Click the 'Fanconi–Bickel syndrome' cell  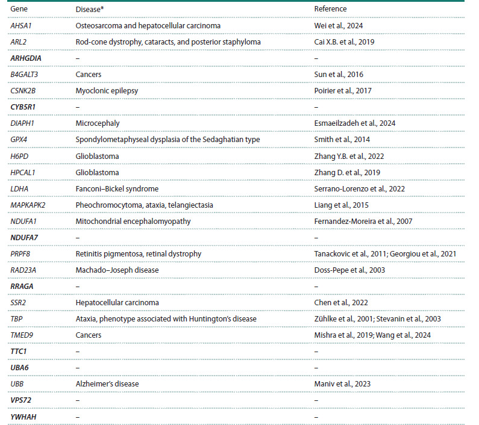(117, 189)
